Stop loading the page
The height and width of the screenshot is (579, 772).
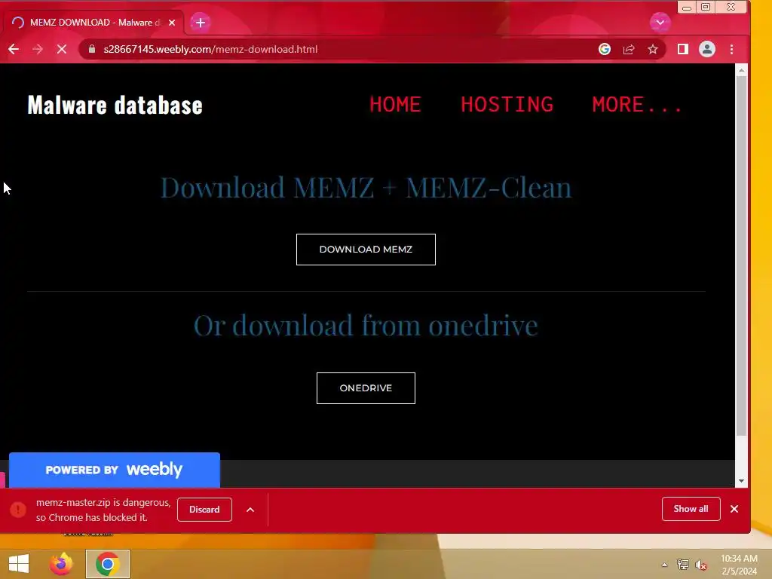(62, 49)
